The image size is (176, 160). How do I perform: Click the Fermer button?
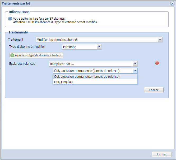162,154
